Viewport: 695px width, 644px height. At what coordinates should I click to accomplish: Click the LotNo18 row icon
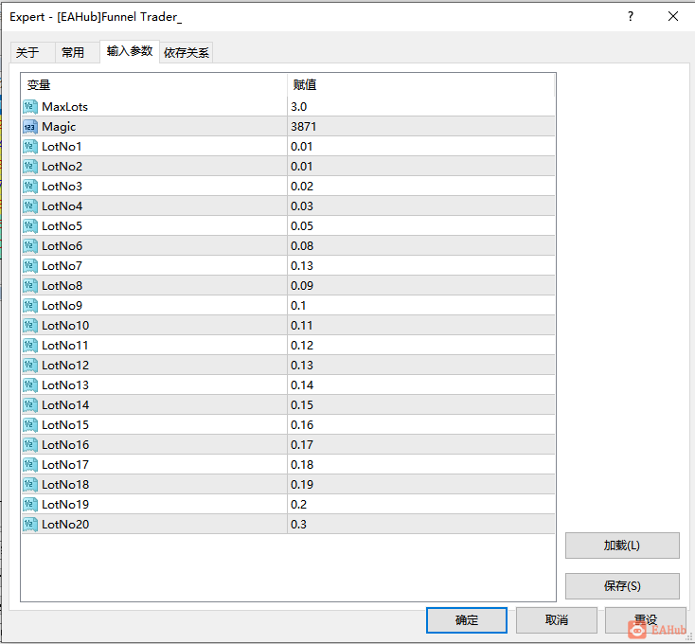(x=30, y=485)
